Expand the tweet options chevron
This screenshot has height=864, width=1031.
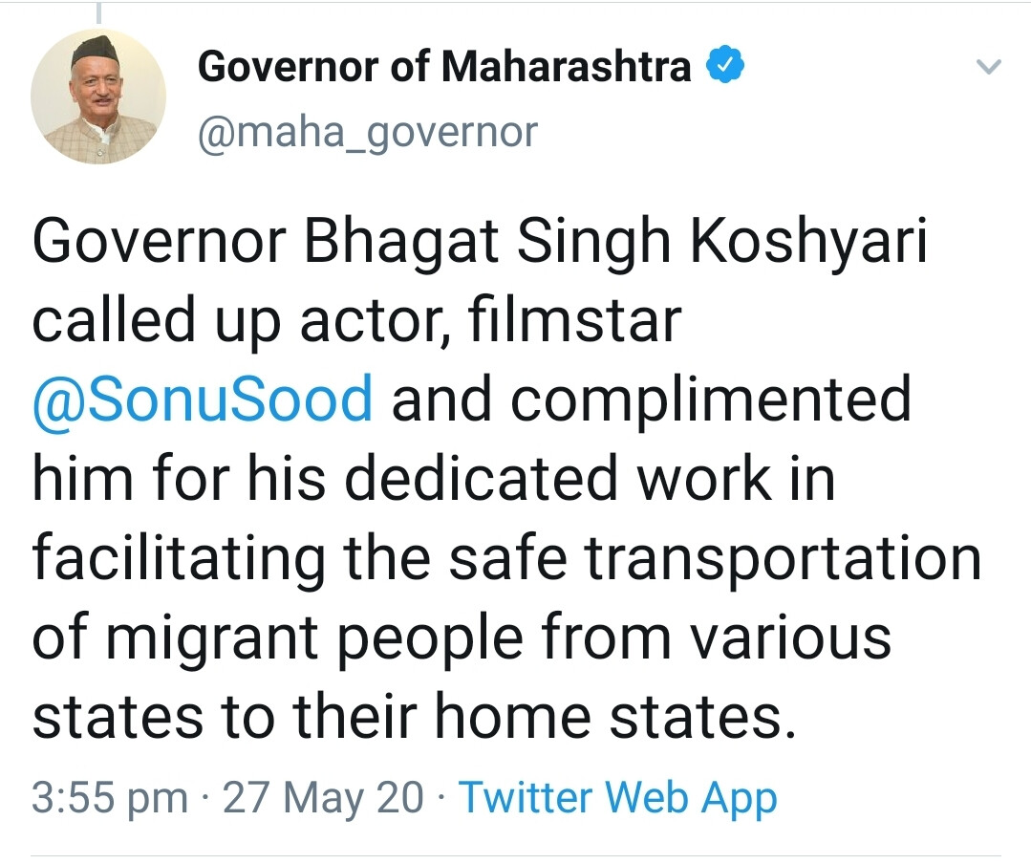(x=990, y=68)
